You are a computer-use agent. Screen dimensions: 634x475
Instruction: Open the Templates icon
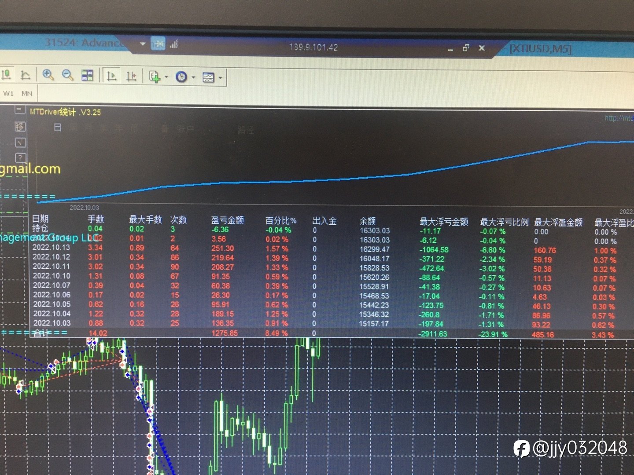coord(208,78)
